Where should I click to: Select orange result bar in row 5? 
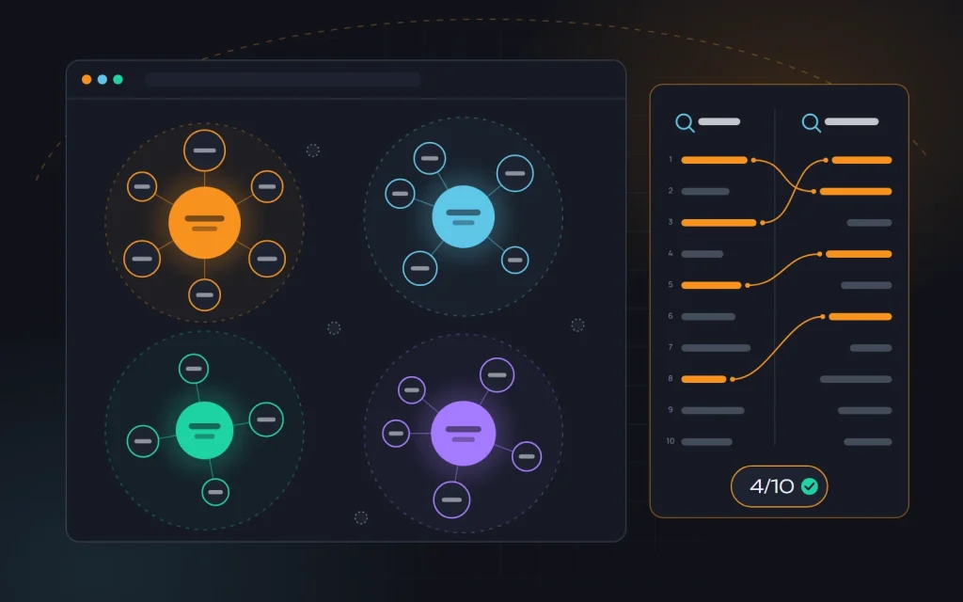[x=711, y=285]
